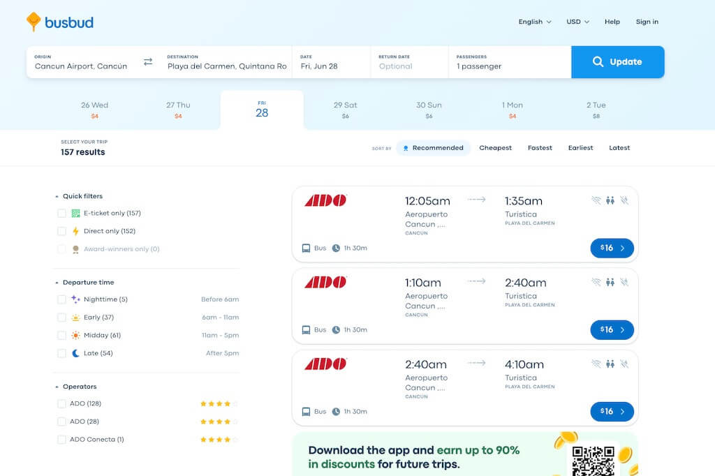The width and height of the screenshot is (715, 476).
Task: Sort results by Earliest
Action: [x=580, y=148]
